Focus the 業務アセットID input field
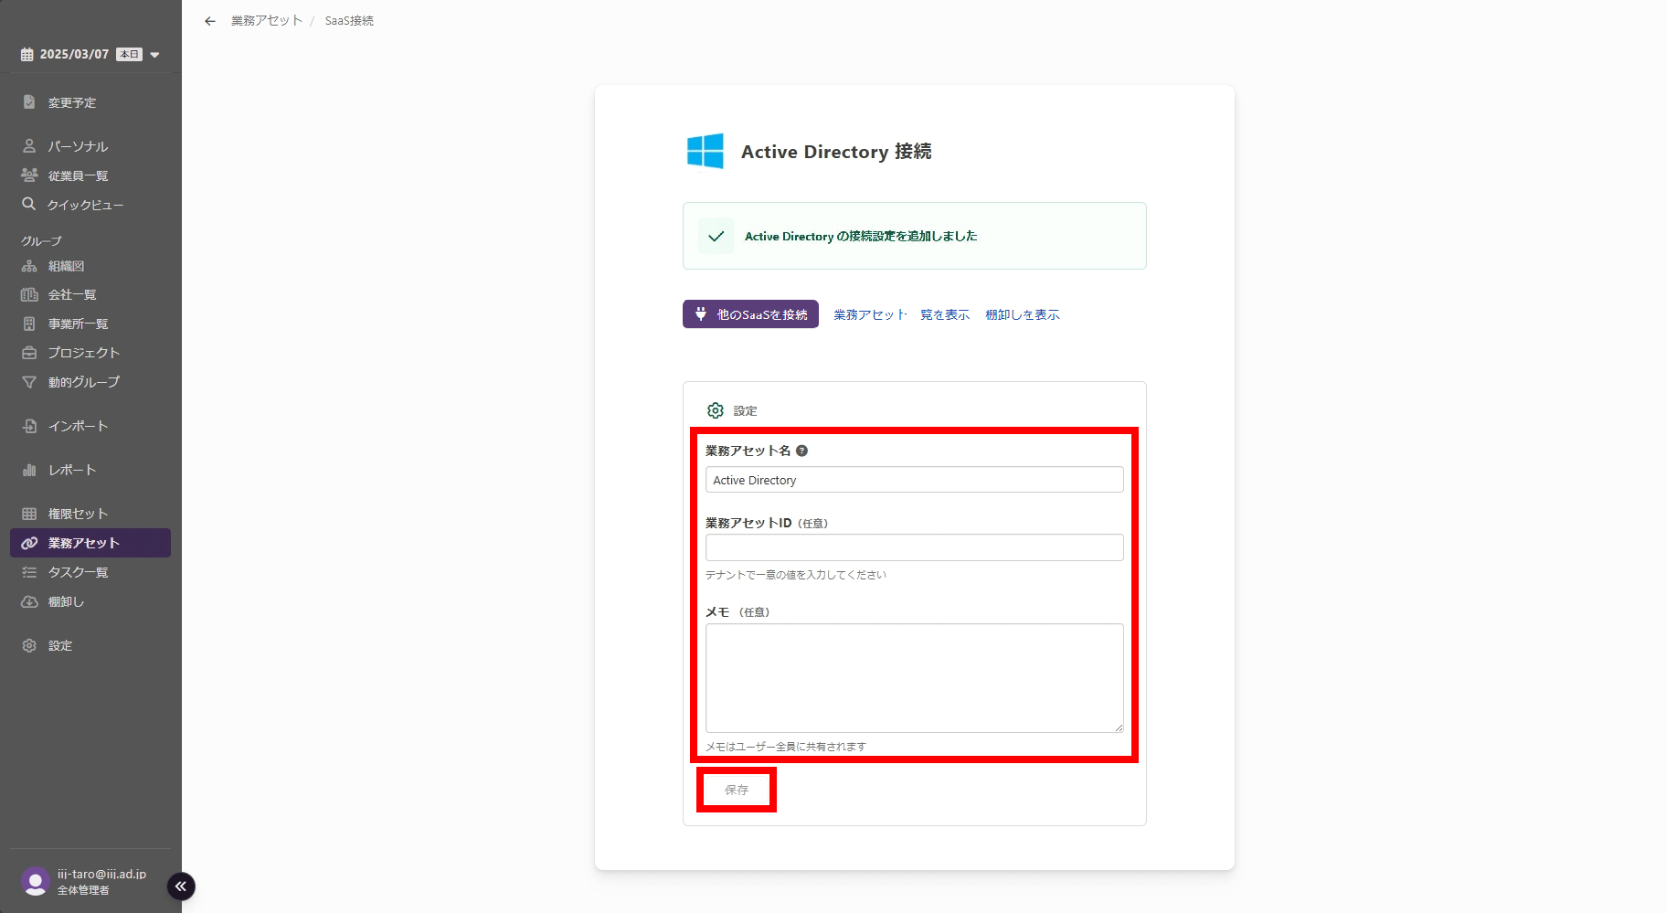The height and width of the screenshot is (913, 1666). click(x=914, y=547)
